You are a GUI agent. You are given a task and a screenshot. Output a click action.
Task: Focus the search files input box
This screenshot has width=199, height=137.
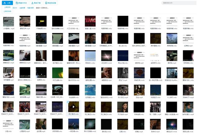179,3
